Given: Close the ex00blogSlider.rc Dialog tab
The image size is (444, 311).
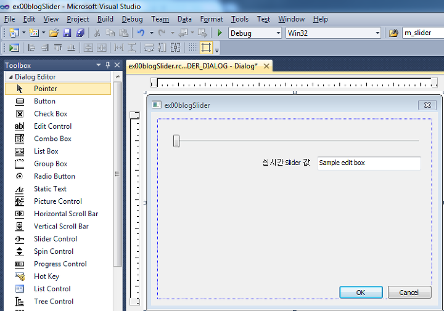Looking at the screenshot, I should tap(266, 66).
